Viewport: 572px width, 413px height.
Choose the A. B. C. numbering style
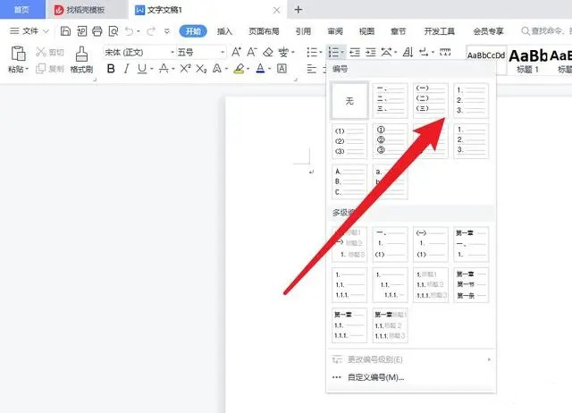click(349, 181)
